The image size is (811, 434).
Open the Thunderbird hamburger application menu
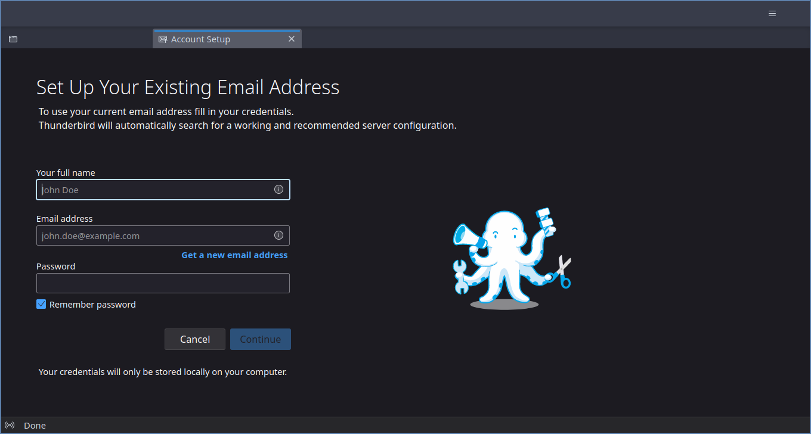click(x=772, y=13)
